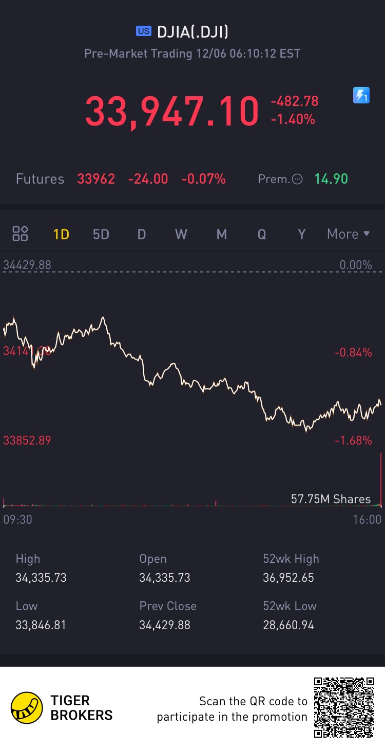Select the weekly W chart tab
The image size is (385, 749).
click(181, 235)
